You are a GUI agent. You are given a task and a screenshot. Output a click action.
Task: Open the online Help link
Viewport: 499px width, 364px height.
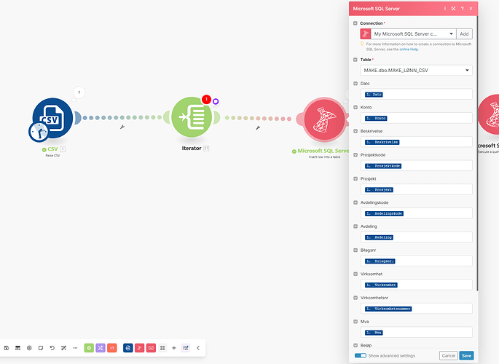click(409, 50)
